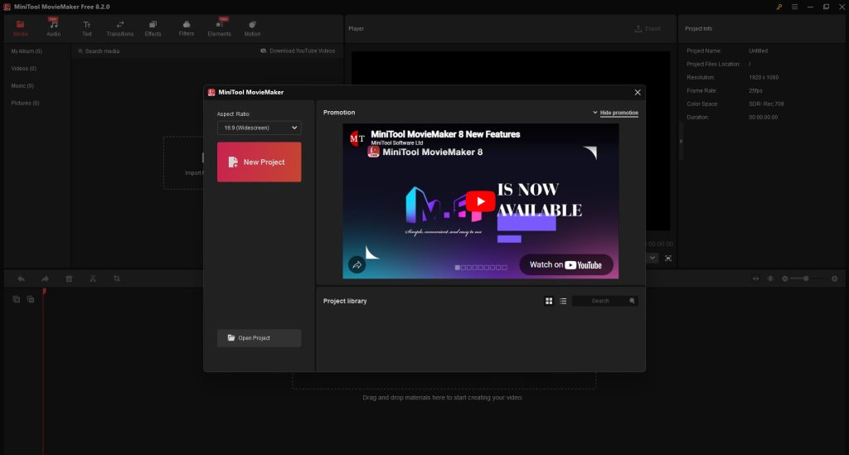Click the Delete trash icon in timeline toolbar
Image resolution: width=849 pixels, height=455 pixels.
tap(69, 278)
